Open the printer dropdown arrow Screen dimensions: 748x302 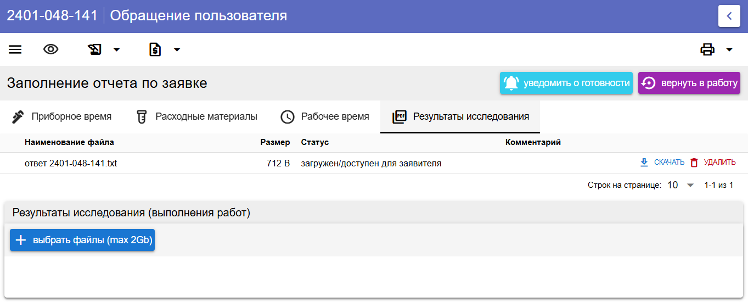729,50
